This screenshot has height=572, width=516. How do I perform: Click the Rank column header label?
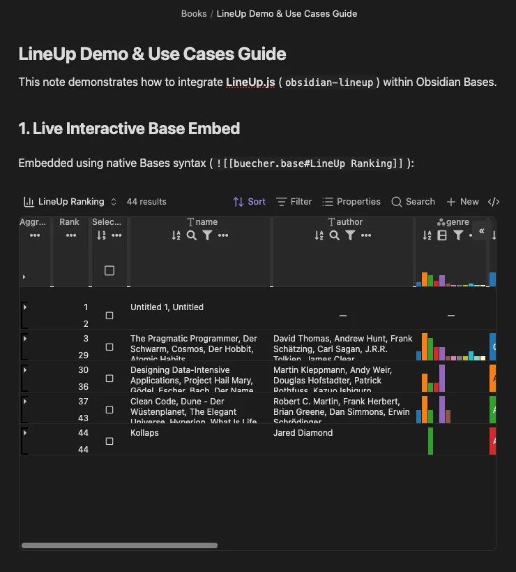[x=69, y=222]
